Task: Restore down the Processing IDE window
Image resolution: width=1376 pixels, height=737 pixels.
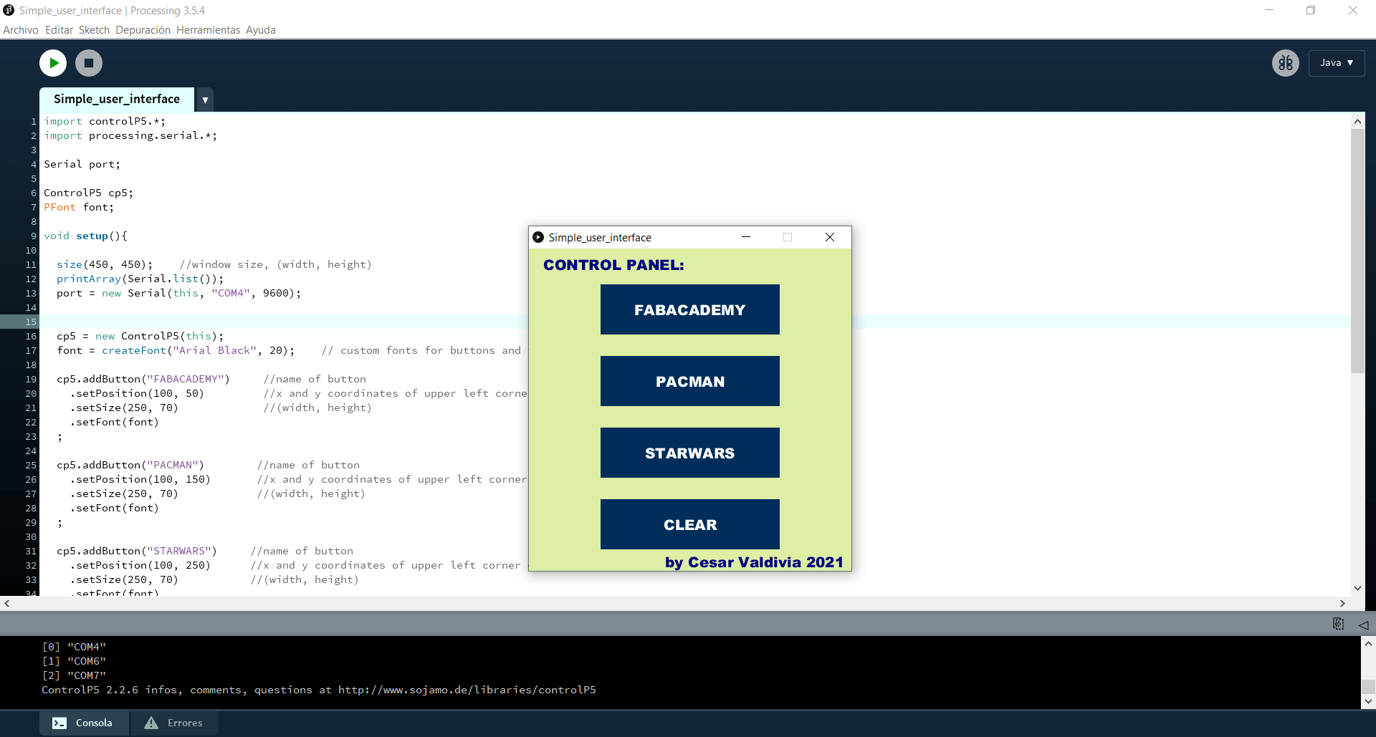Action: 1311,10
